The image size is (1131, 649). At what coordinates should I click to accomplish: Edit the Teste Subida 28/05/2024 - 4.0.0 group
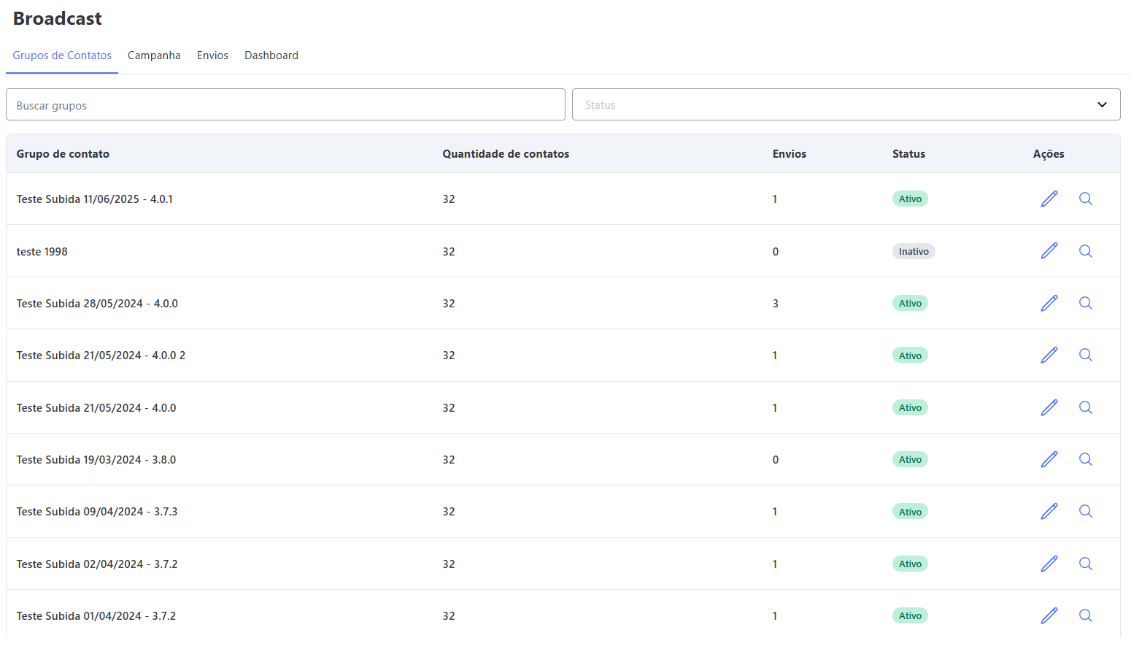1049,303
